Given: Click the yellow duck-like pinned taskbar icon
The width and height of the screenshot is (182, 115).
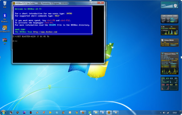Looking at the screenshot, I should [50, 113].
